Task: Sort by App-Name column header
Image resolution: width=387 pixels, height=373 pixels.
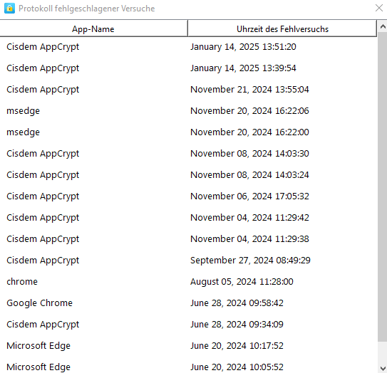Action: (93, 29)
